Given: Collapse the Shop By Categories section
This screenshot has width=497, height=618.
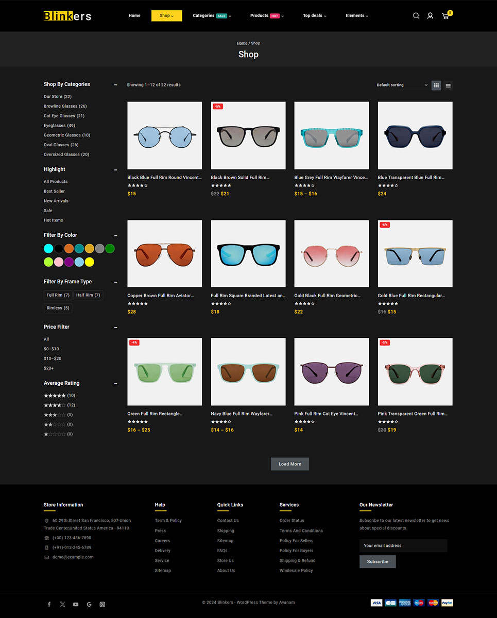Looking at the screenshot, I should pyautogui.click(x=115, y=85).
